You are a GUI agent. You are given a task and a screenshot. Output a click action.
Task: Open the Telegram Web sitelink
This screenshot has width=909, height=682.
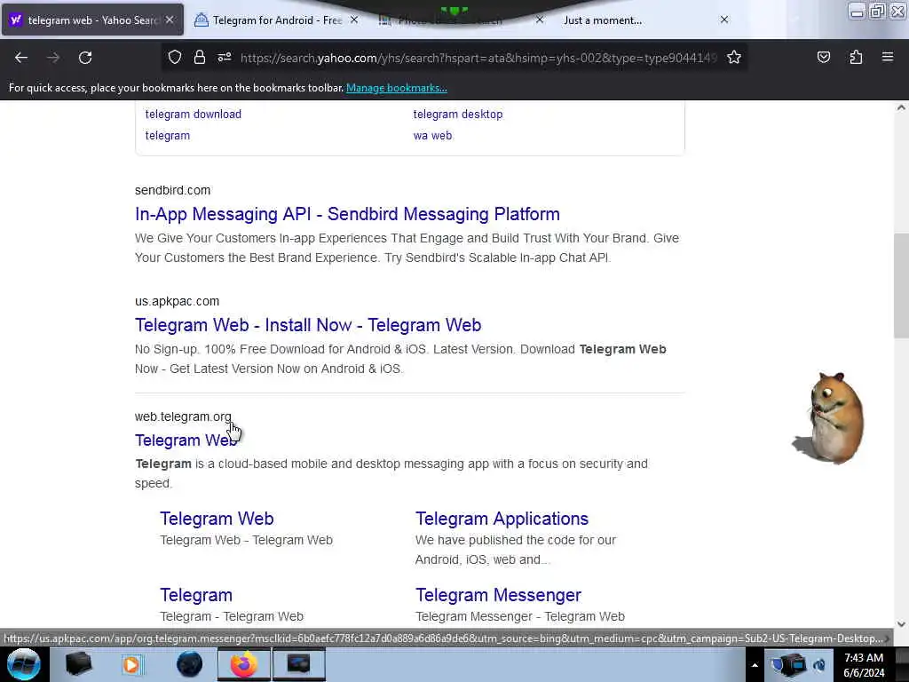217,519
